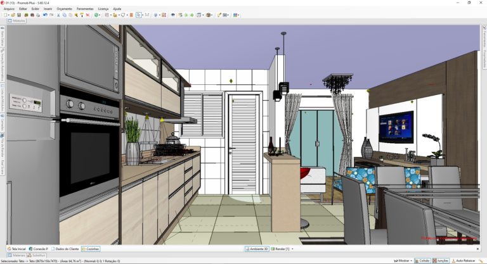The width and height of the screenshot is (487, 264).
Task: Click the red Delete X icon
Action: click(x=88, y=15)
